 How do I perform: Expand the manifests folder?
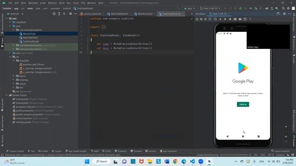(10, 22)
